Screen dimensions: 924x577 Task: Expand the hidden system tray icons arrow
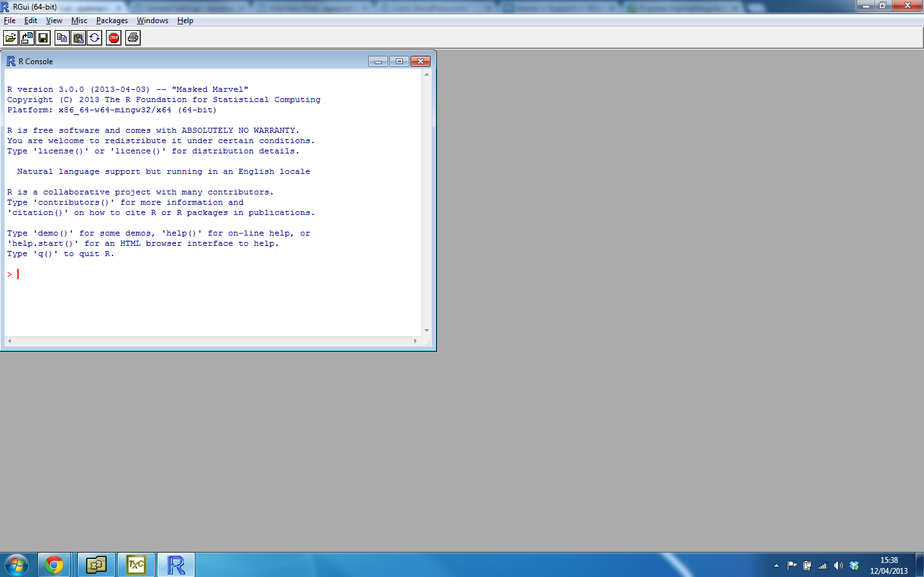(776, 565)
